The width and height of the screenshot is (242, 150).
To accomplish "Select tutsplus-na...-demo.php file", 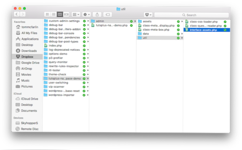I will [113, 25].
